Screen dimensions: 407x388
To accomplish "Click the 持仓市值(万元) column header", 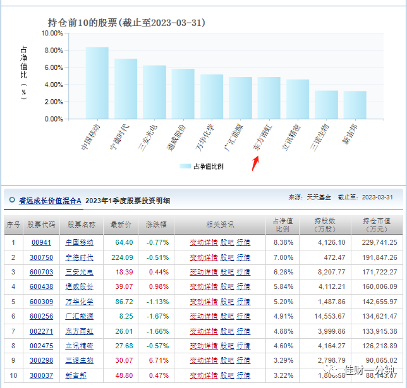I will click(x=377, y=225).
